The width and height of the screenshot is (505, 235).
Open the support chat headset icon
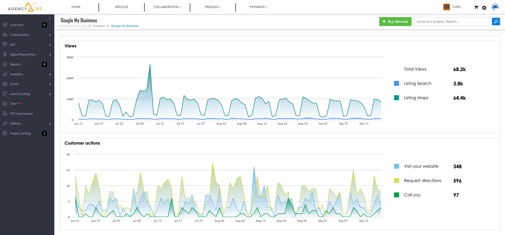point(495,7)
